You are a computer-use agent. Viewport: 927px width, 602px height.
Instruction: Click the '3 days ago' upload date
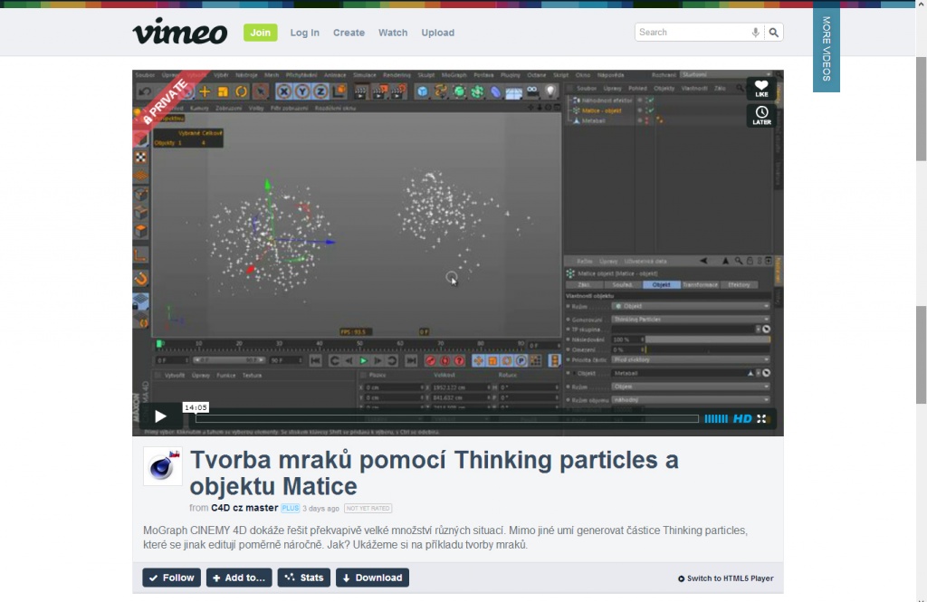point(321,509)
